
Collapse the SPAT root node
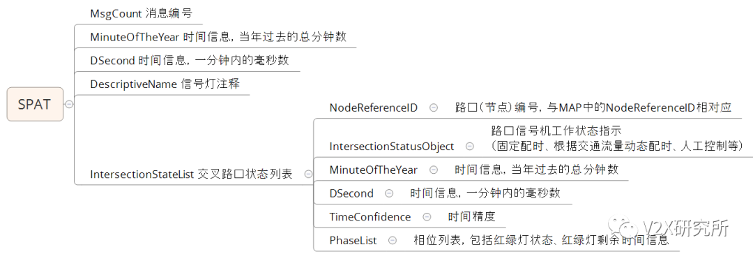click(x=69, y=104)
